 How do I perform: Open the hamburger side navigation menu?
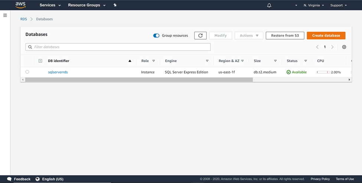(5, 16)
